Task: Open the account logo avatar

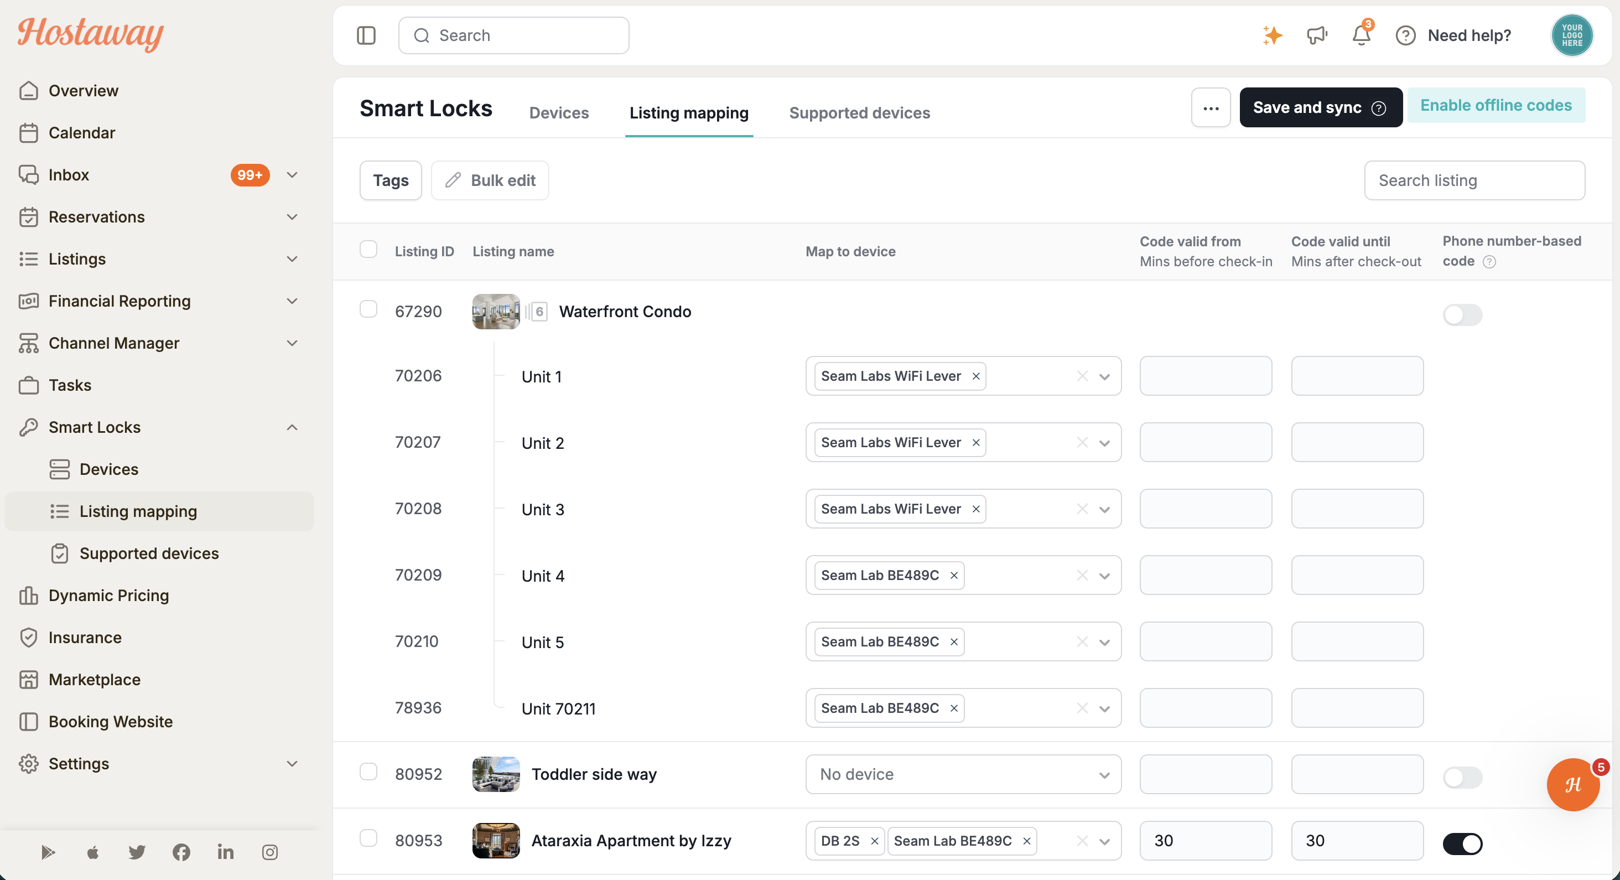Action: click(x=1571, y=35)
